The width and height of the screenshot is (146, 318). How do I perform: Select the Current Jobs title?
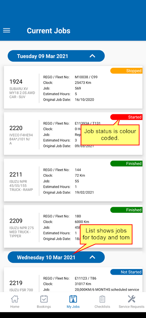49,31
